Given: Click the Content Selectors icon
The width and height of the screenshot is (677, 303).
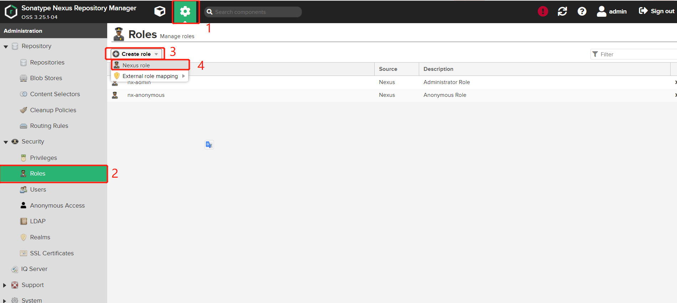Looking at the screenshot, I should [24, 94].
